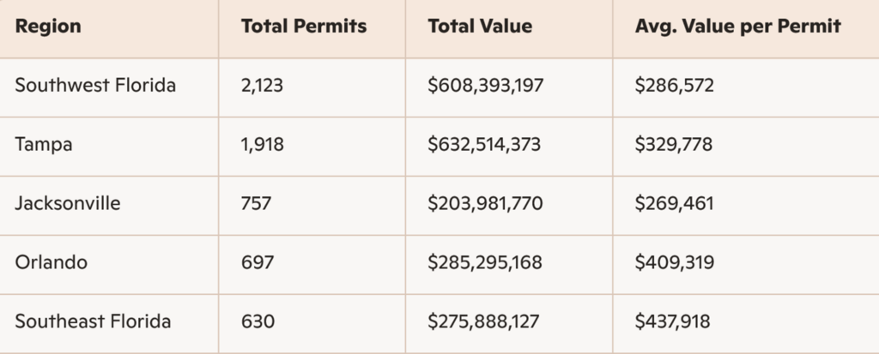Click the $632,514,373 total value cell
The height and width of the screenshot is (354, 879).
[485, 145]
